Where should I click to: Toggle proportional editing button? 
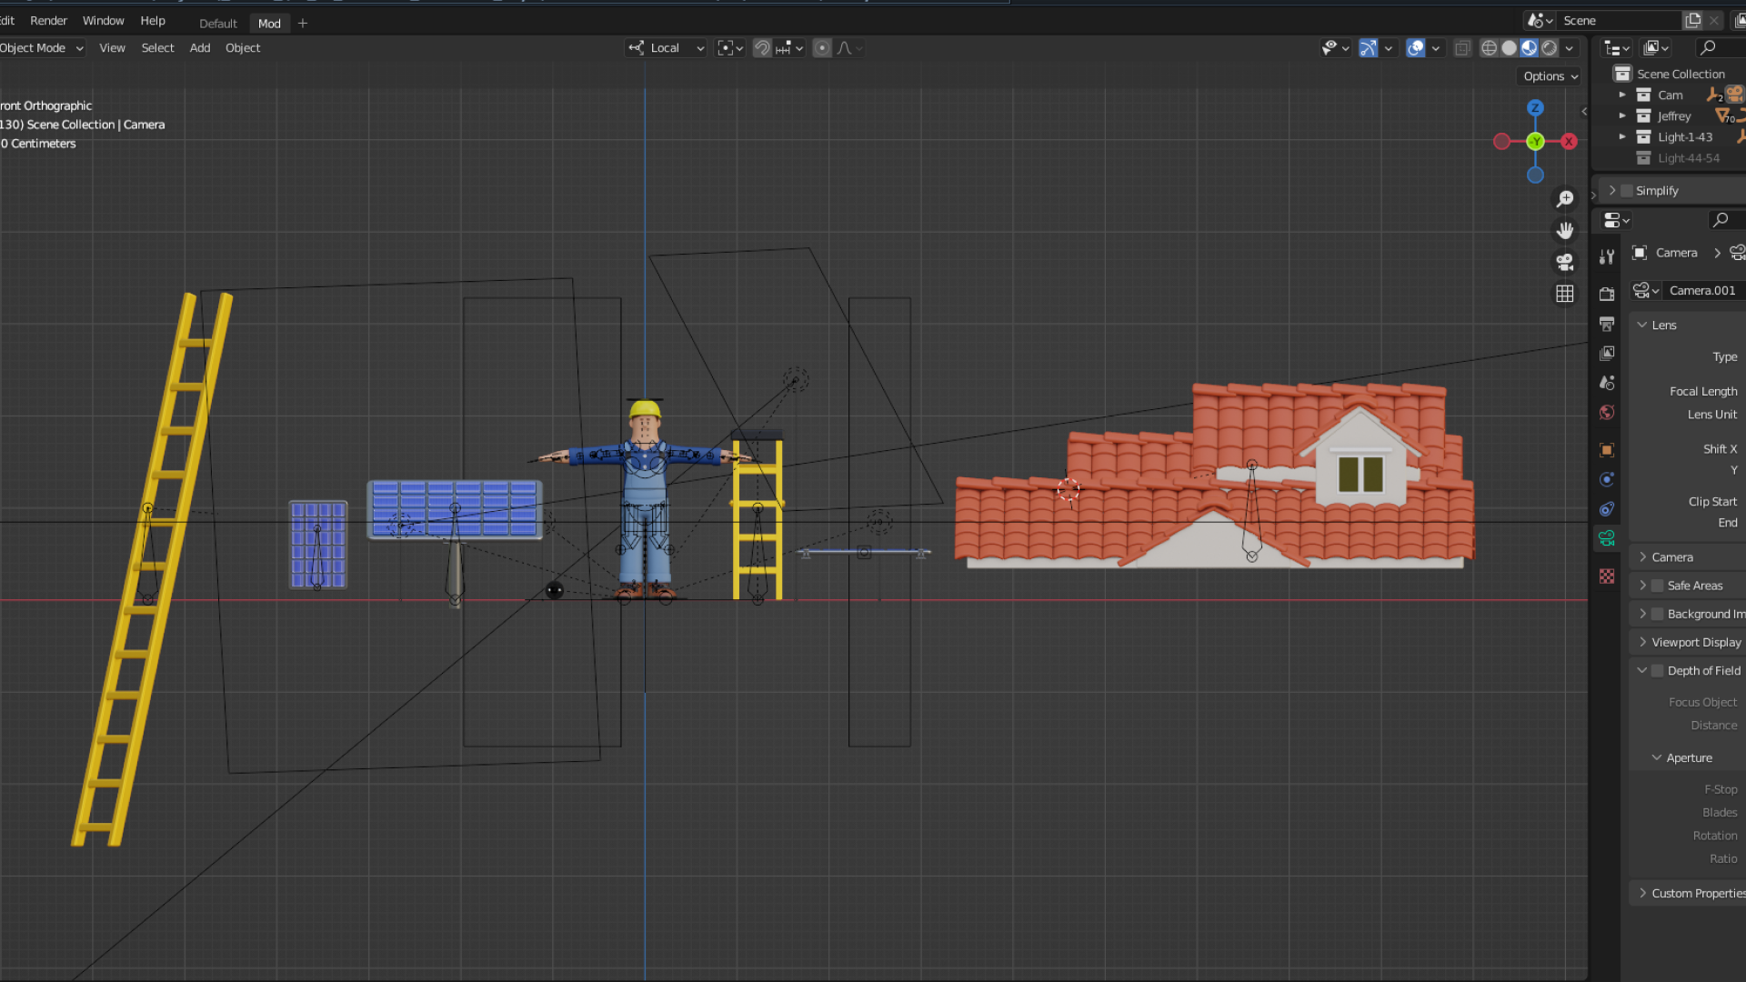822,48
